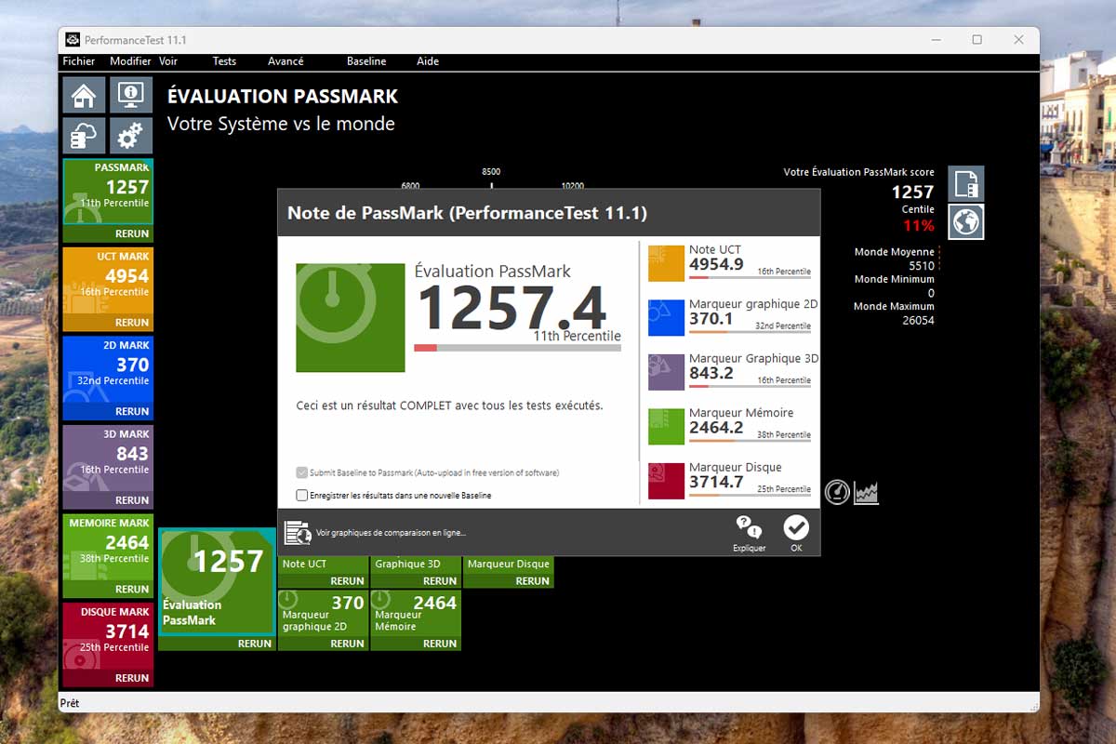Viewport: 1116px width, 744px height.
Task: Select the 2D MARK sidebar tile
Action: pyautogui.click(x=108, y=369)
